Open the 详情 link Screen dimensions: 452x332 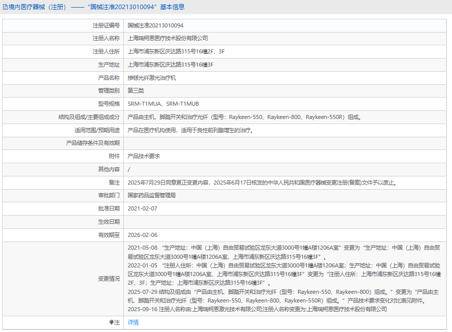133,322
